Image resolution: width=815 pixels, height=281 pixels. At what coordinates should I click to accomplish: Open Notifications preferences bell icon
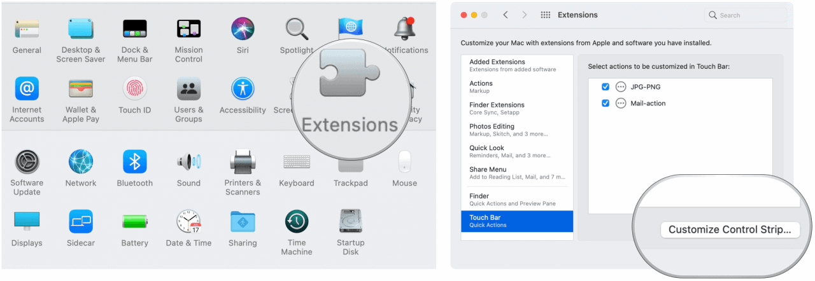click(404, 29)
